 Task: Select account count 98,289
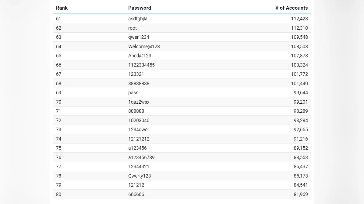pos(300,111)
